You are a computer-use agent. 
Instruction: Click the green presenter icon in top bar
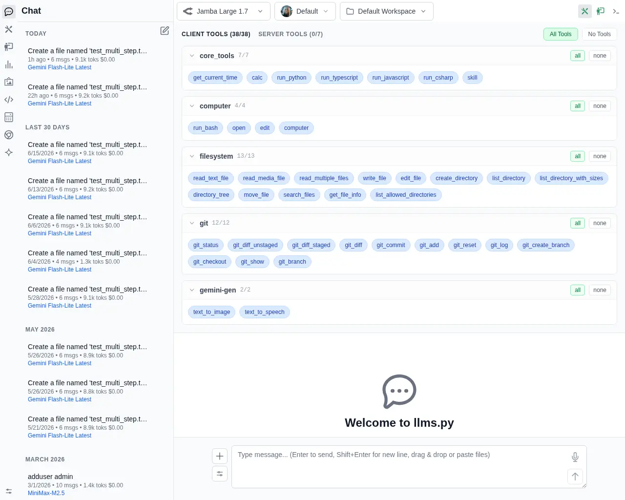click(x=601, y=11)
